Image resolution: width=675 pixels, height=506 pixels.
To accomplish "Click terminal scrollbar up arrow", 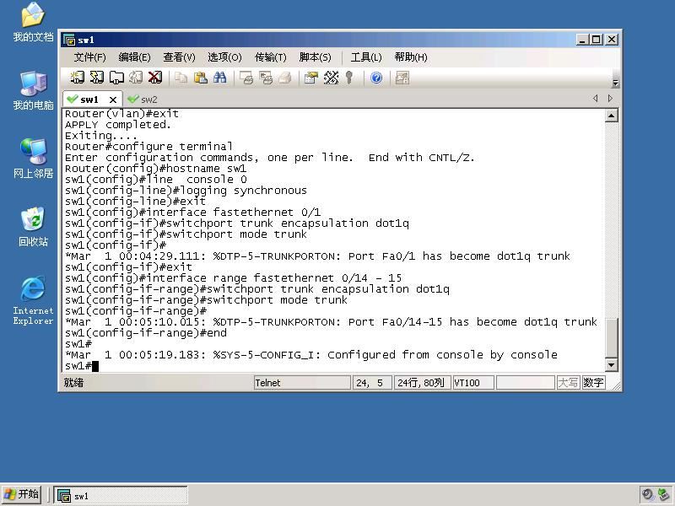I will 612,116.
